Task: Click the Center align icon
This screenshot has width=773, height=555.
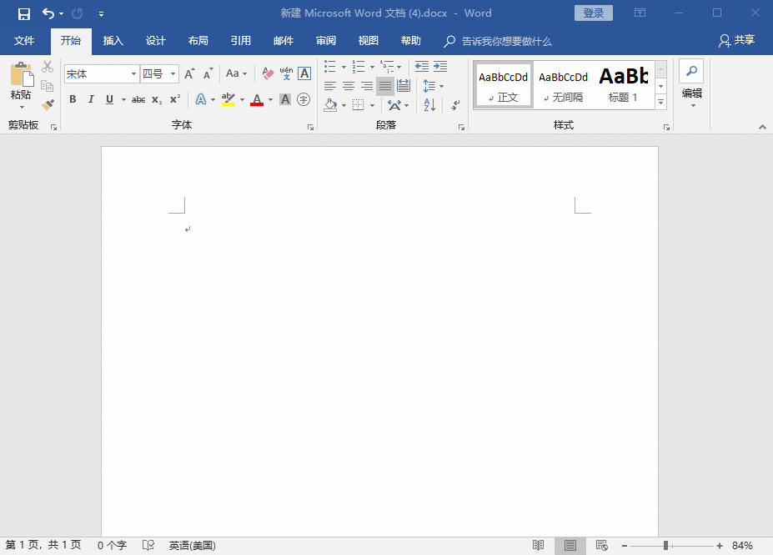Action: [x=349, y=86]
